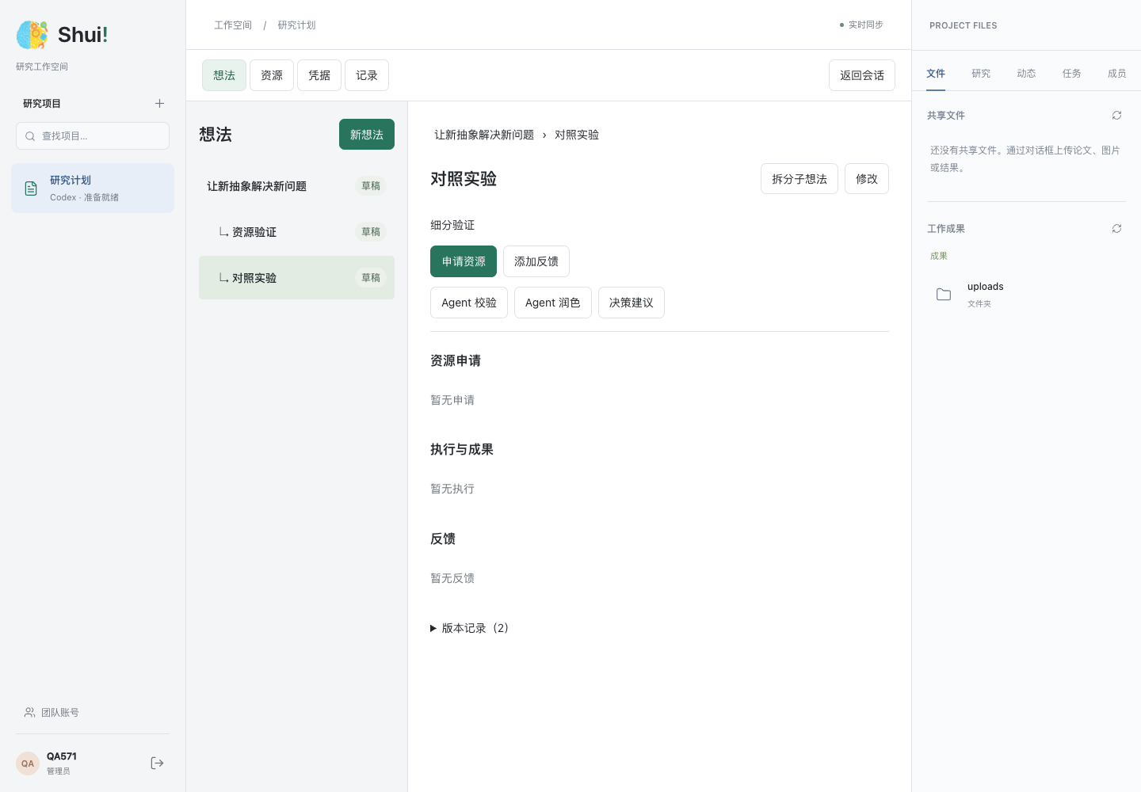The width and height of the screenshot is (1141, 792).
Task: Add a new research project with plus icon
Action: click(x=159, y=104)
